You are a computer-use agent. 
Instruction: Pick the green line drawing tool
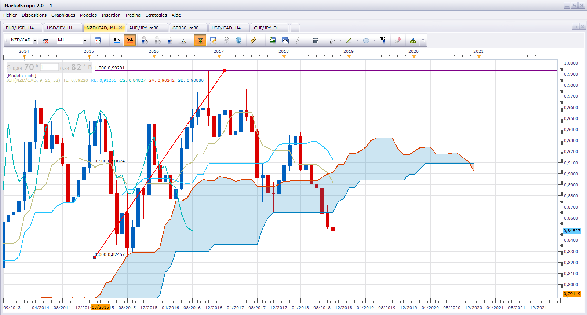[x=349, y=40]
